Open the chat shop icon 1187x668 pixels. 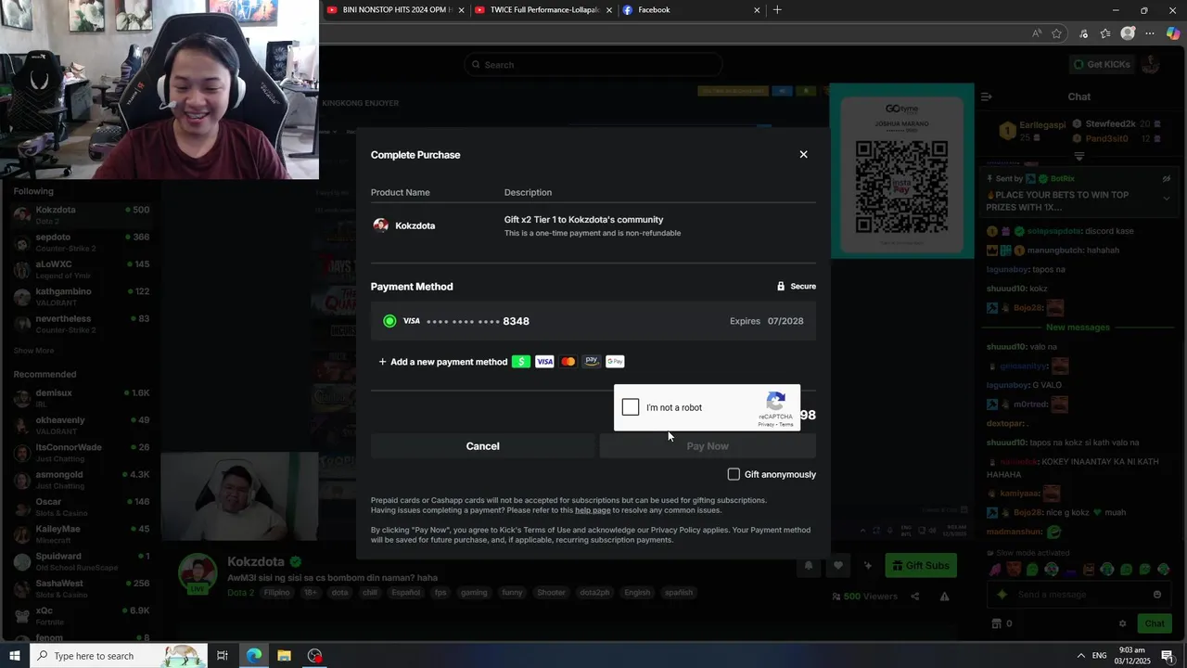[x=997, y=623]
